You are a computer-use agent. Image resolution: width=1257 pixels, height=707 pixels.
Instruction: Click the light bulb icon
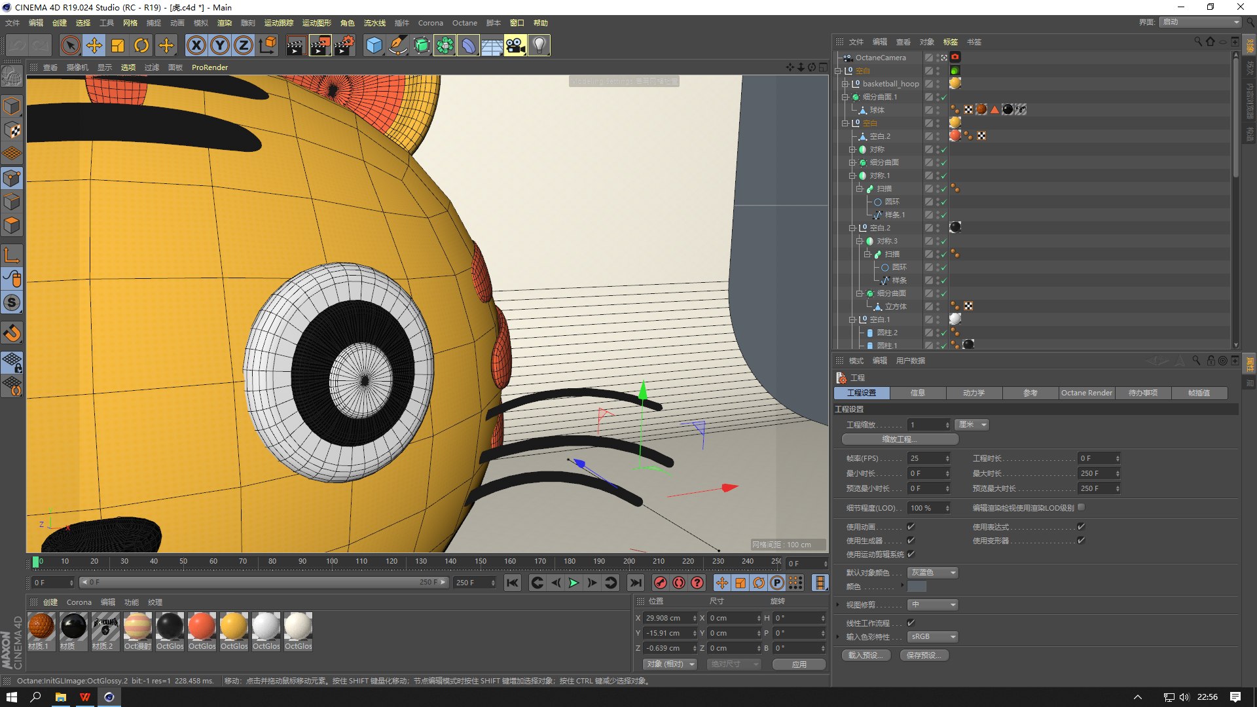pyautogui.click(x=539, y=46)
